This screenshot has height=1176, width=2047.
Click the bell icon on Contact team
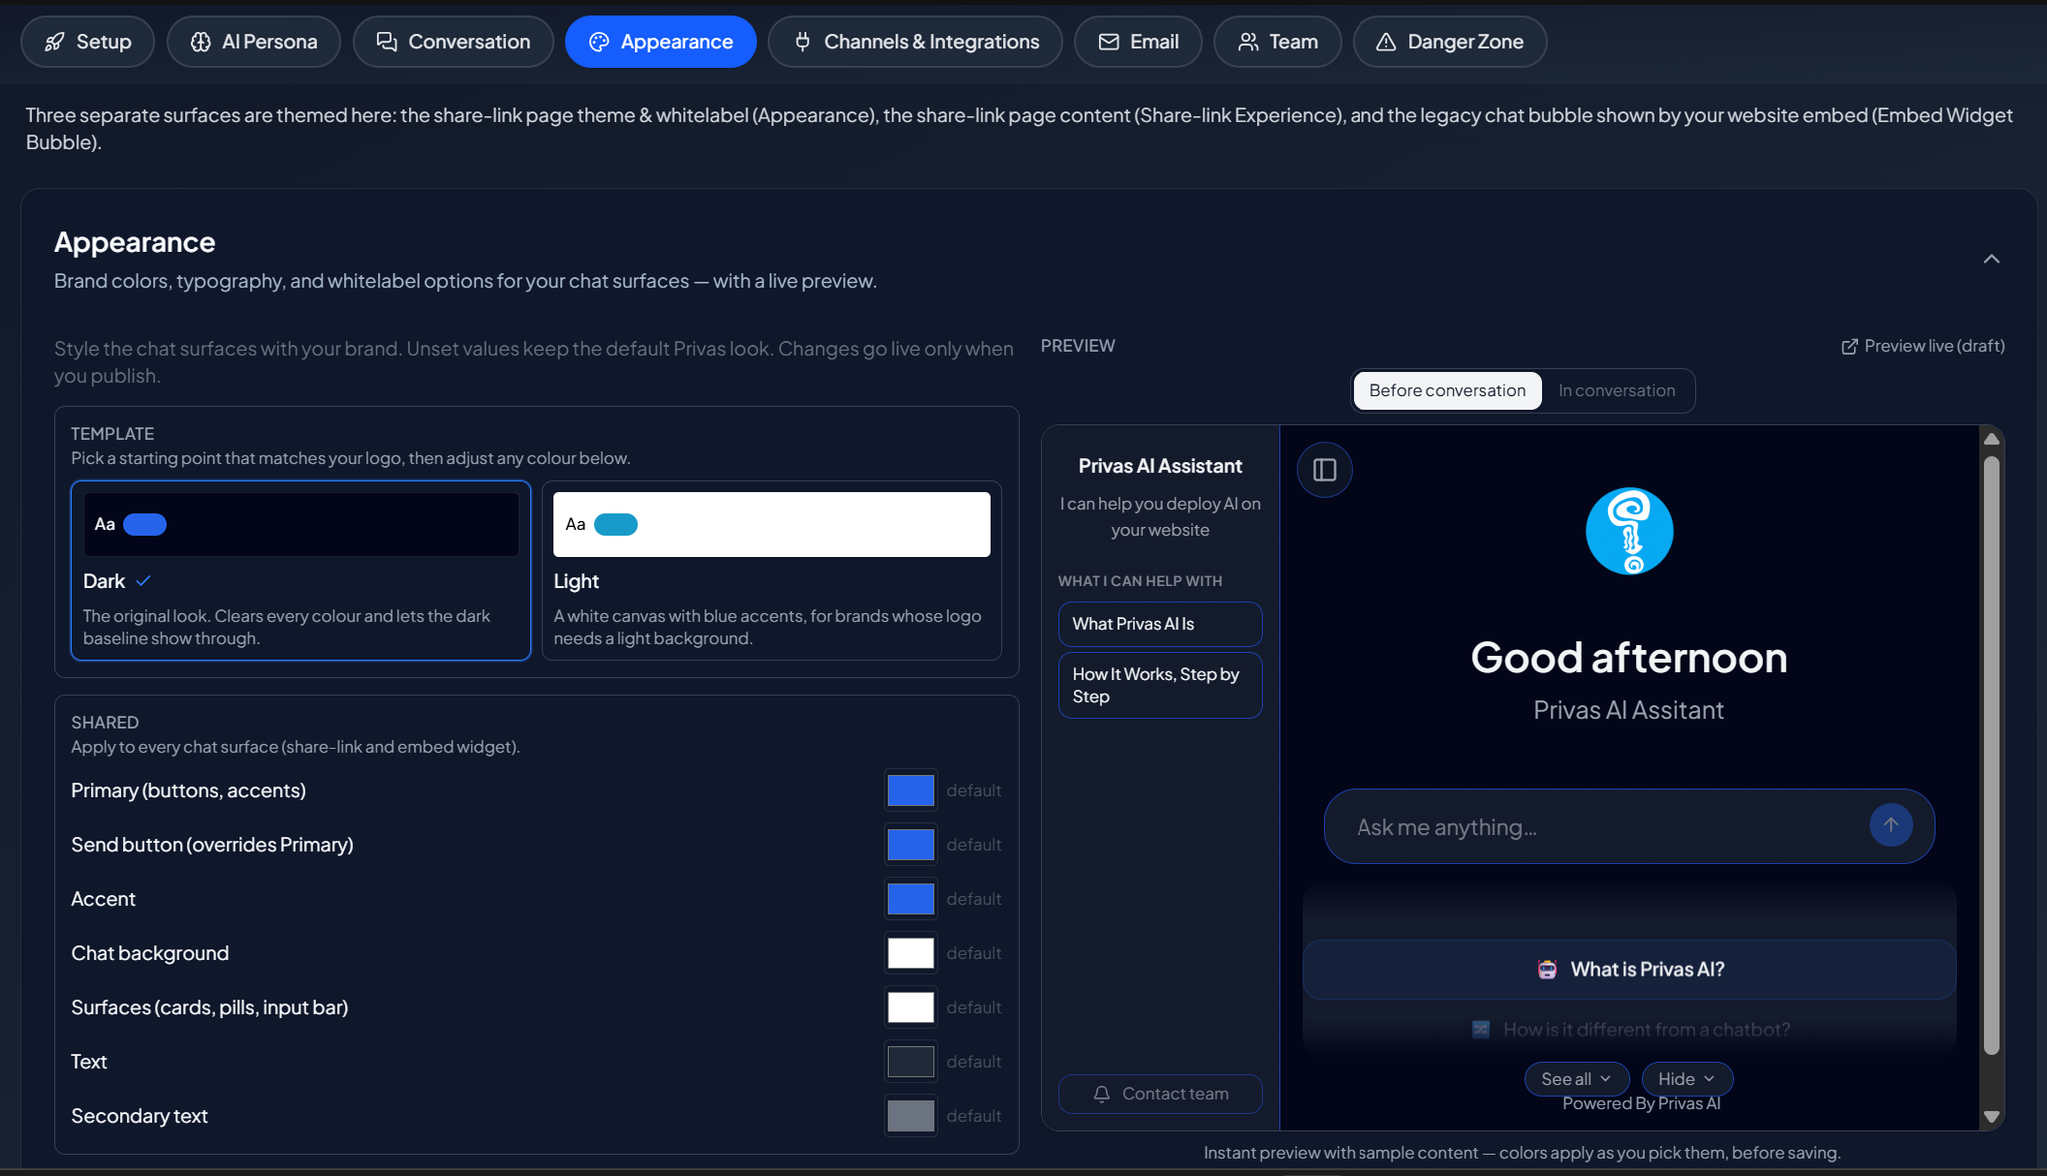(1102, 1094)
